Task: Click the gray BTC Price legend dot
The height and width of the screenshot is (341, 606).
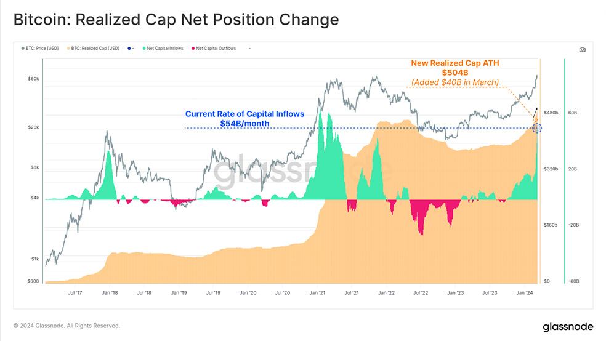Action: coord(23,48)
